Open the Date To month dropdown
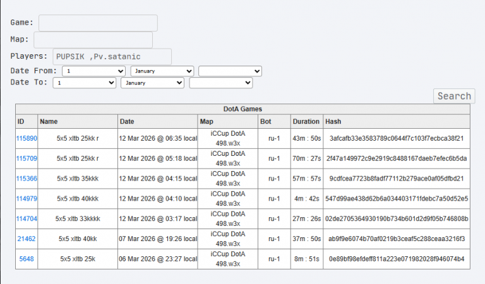This screenshot has height=284, width=485. point(152,83)
